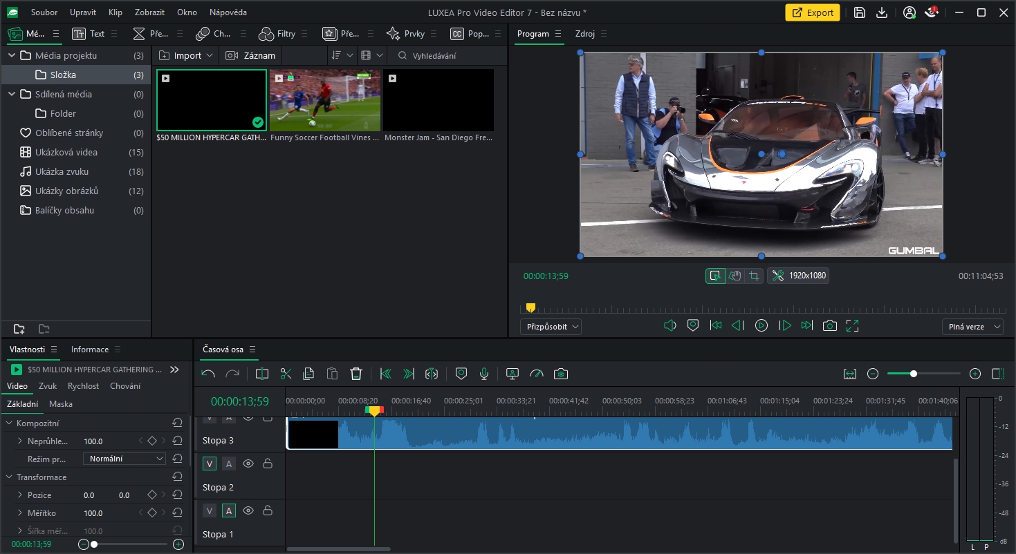Select the crop tool in preview
The image size is (1016, 554).
754,276
